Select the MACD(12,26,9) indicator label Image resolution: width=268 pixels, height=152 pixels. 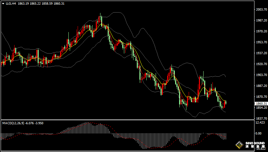[x=13, y=123]
